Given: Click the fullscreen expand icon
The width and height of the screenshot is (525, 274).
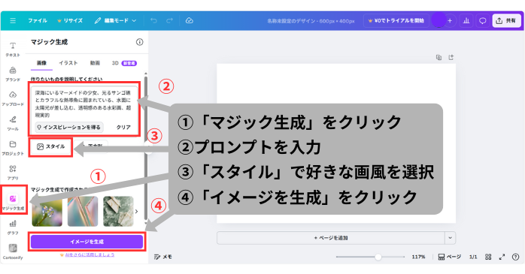Looking at the screenshot, I should 502,257.
